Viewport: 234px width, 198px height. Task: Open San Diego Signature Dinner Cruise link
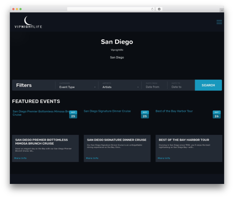pos(107,111)
